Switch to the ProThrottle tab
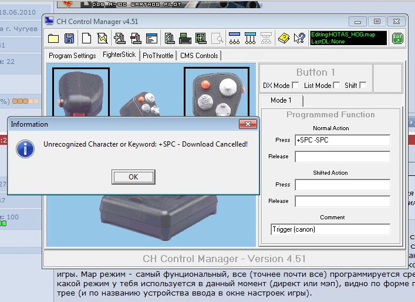Viewport: 415px width, 302px height. 158,56
